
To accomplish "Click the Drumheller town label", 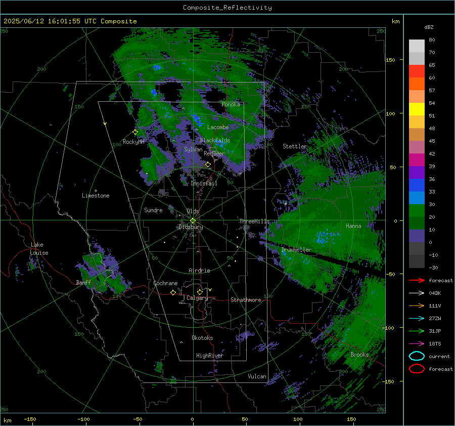I will [296, 250].
